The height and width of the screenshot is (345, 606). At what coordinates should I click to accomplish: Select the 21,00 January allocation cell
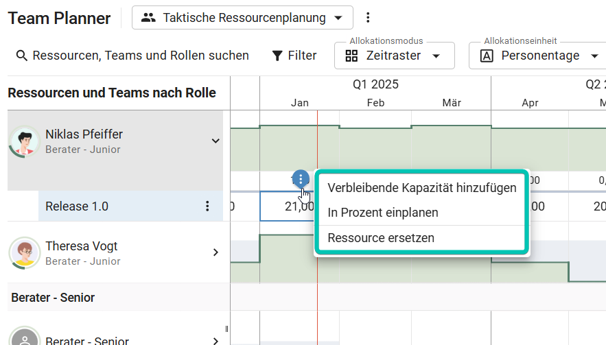coord(287,206)
